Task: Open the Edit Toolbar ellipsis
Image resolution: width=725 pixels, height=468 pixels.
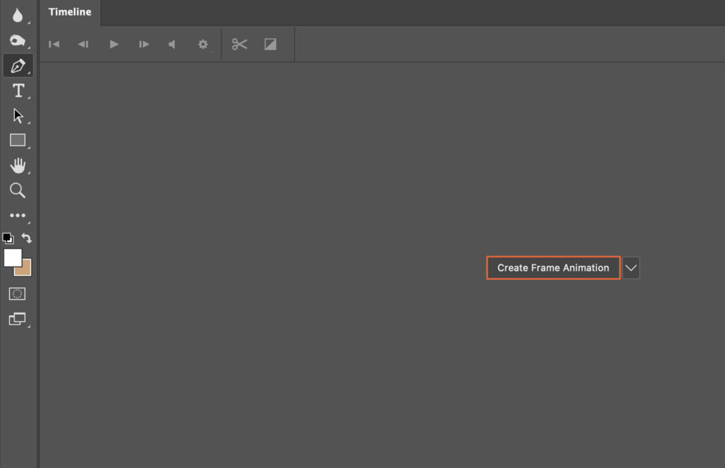Action: [17, 216]
